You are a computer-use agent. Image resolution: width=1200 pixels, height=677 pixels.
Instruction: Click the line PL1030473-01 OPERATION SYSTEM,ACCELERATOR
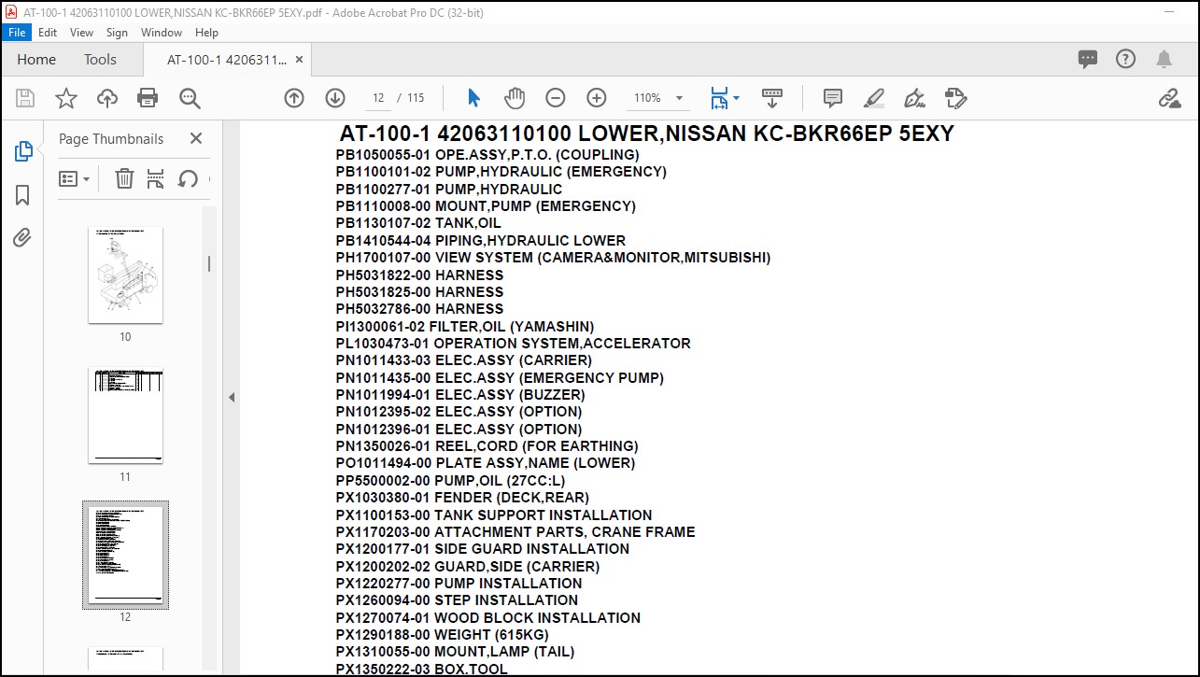coord(514,344)
